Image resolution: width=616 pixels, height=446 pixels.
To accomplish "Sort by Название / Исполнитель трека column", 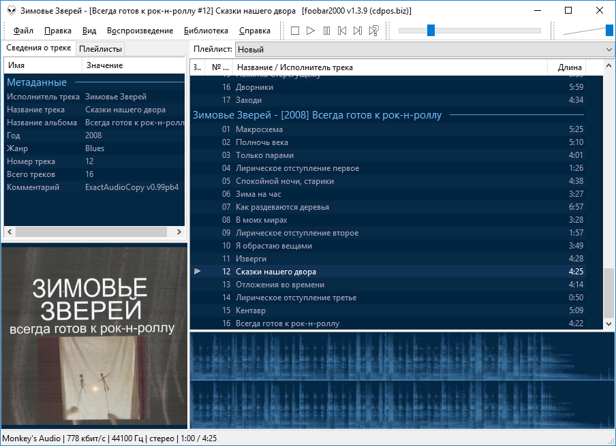I will pyautogui.click(x=390, y=67).
